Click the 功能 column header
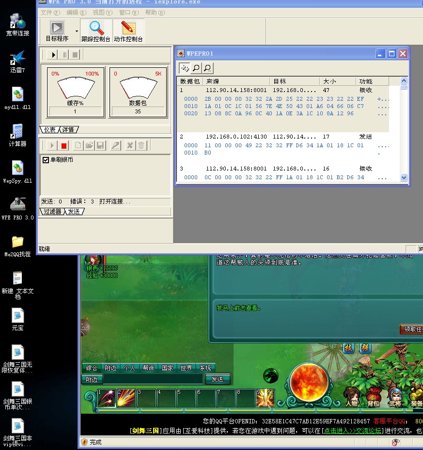Image resolution: width=423 pixels, height=450 pixels. pyautogui.click(x=373, y=81)
